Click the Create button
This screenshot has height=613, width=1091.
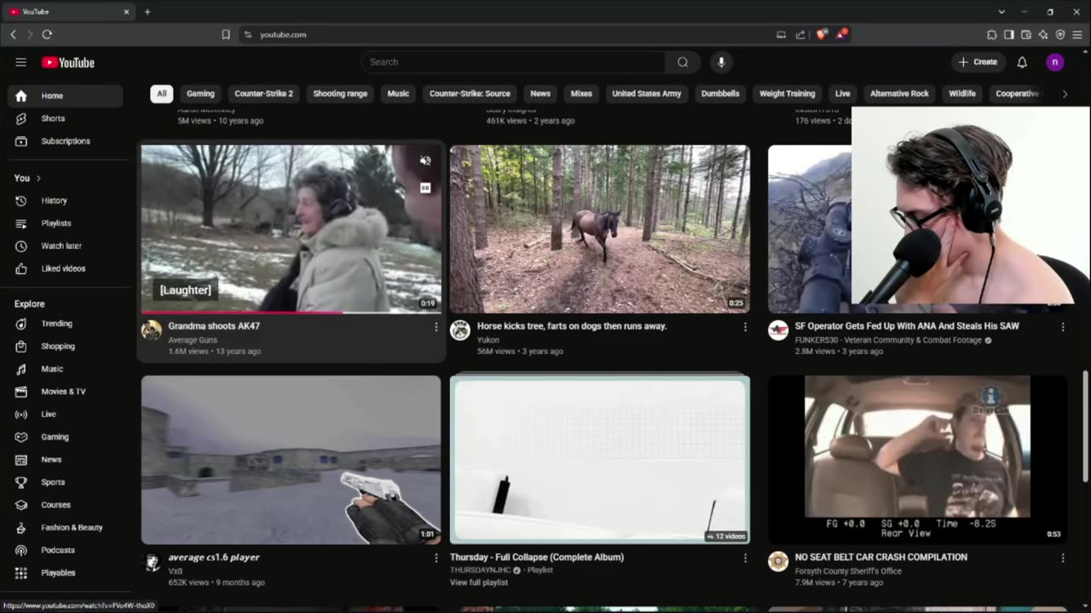point(978,62)
